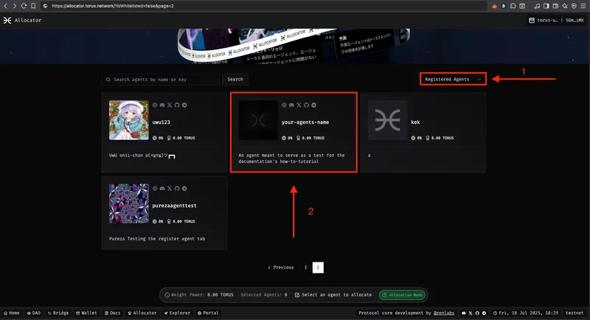
Task: Go to the Previous page
Action: [x=280, y=267]
